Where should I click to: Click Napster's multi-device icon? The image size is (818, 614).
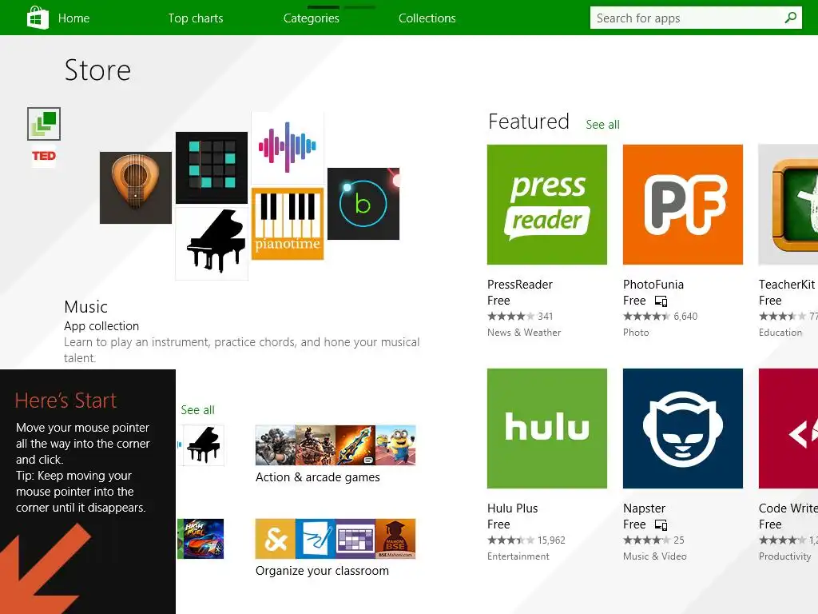[661, 525]
